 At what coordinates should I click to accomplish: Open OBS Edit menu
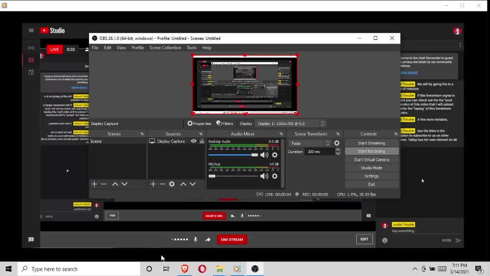[x=107, y=48]
